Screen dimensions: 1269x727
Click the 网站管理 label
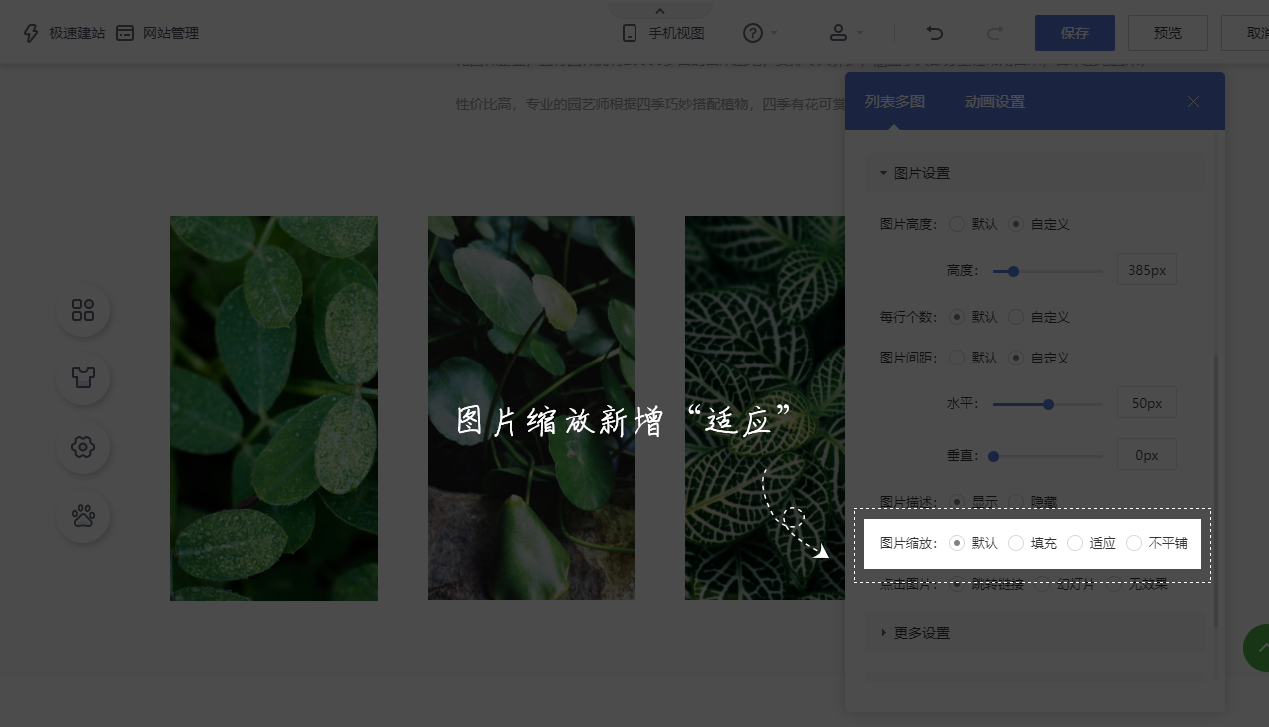point(171,33)
